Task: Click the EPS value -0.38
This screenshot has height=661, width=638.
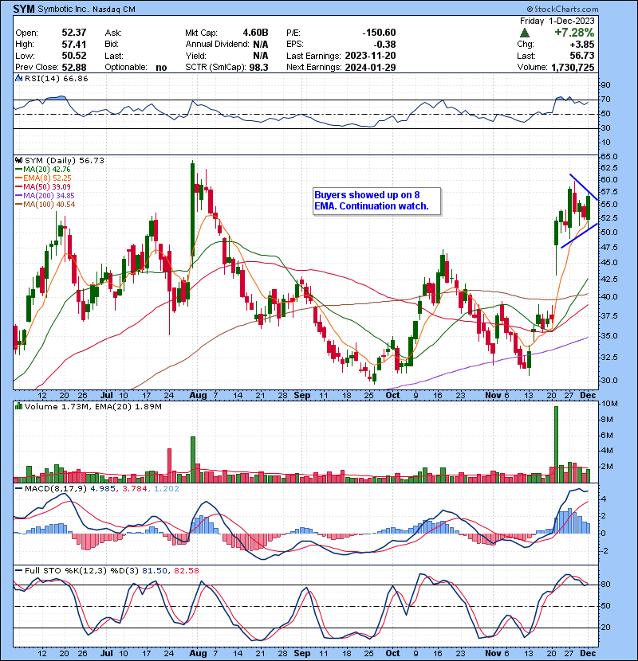Action: click(x=384, y=45)
